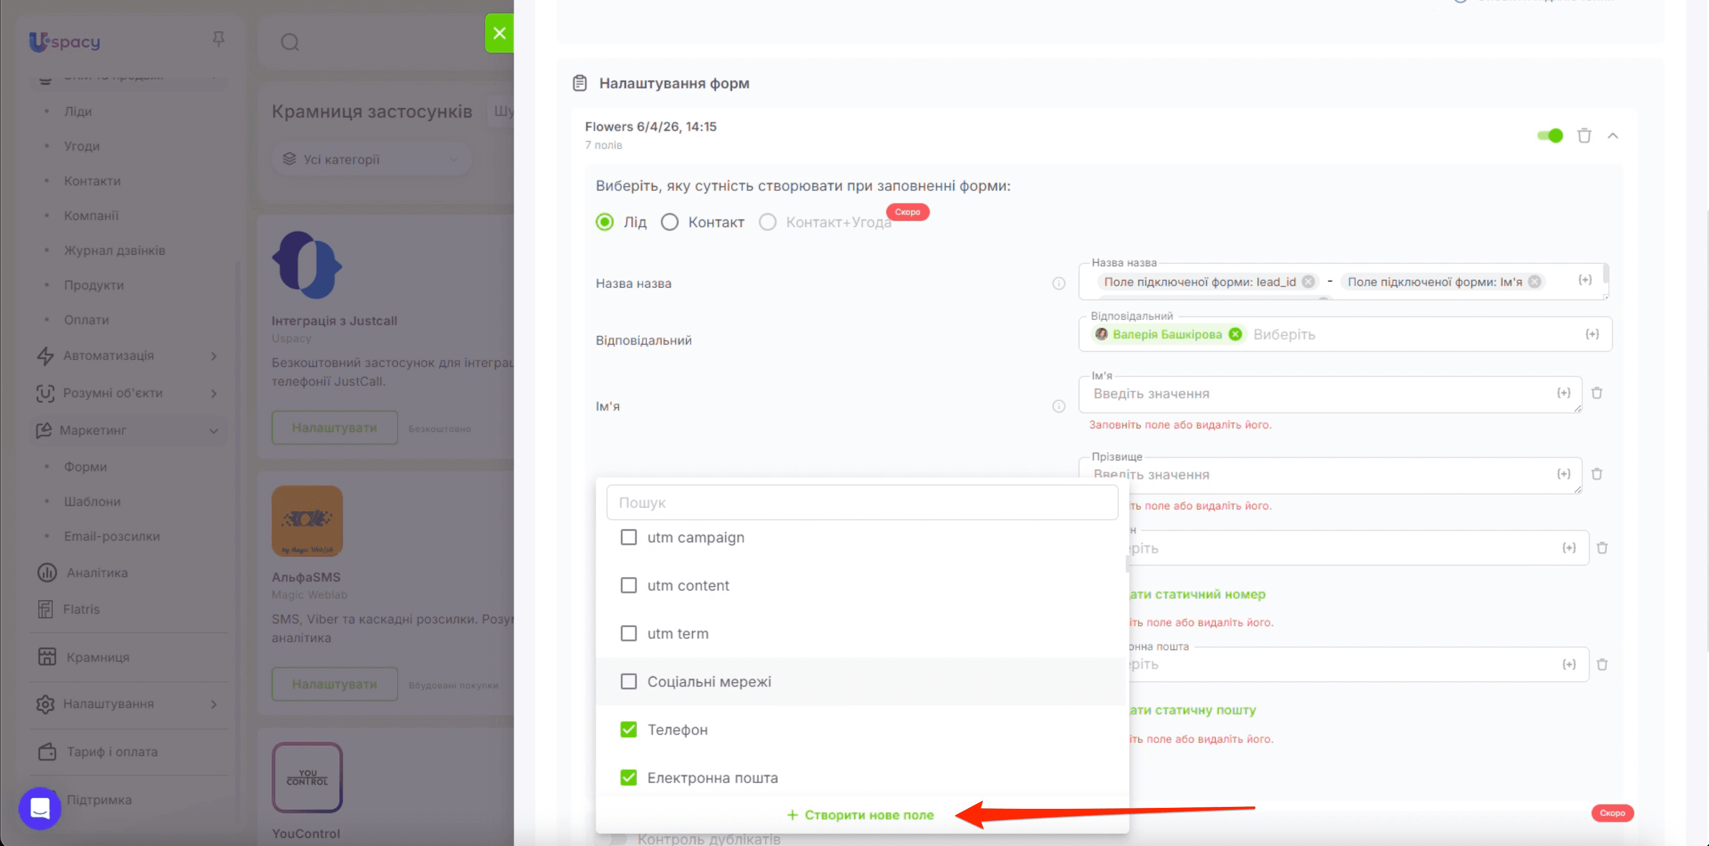Click the pin icon in sidebar header

pyautogui.click(x=218, y=40)
